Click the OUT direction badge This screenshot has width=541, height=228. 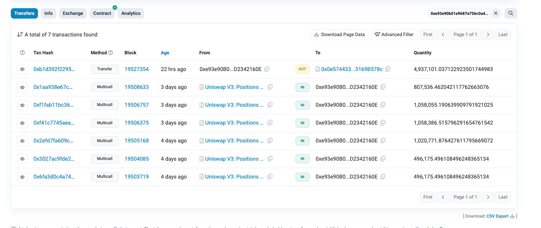[302, 69]
